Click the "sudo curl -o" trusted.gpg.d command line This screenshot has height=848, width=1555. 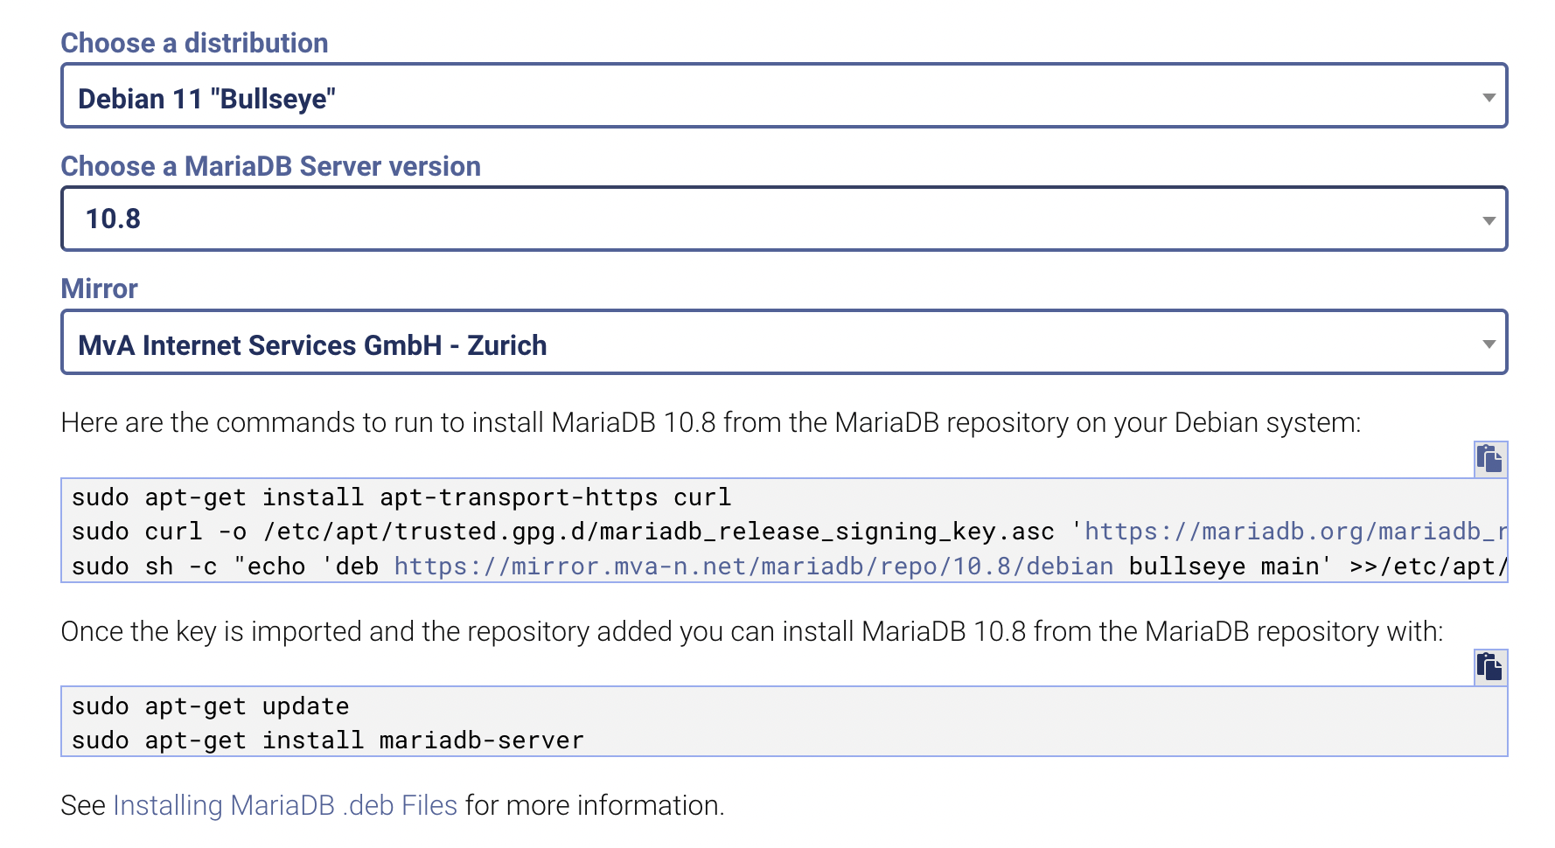789,532
